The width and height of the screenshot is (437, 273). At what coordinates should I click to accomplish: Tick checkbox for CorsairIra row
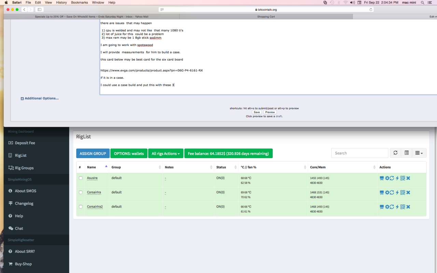click(81, 192)
